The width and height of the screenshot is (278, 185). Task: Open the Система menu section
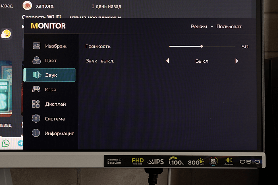click(55, 119)
